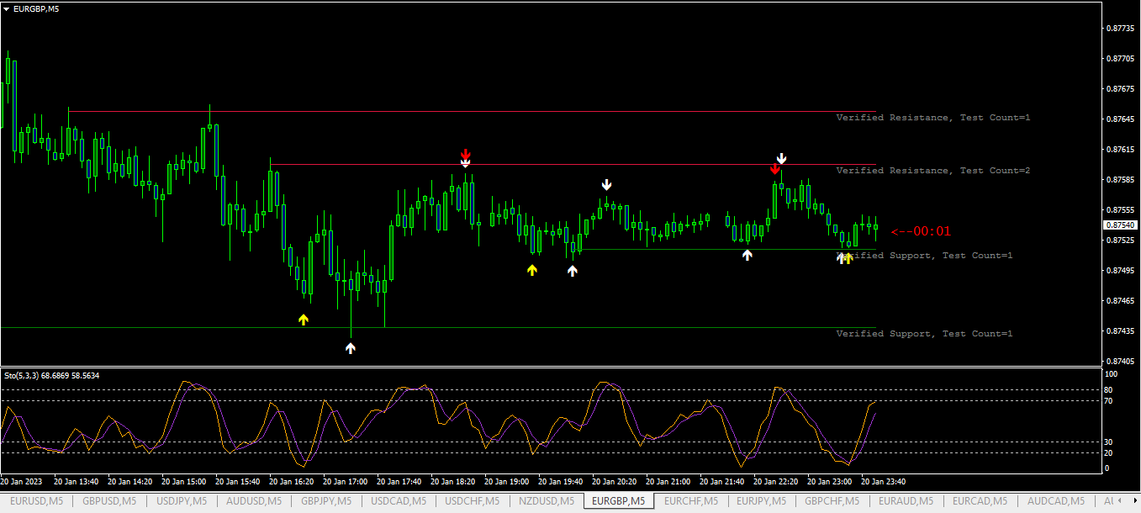This screenshot has width=1141, height=513.
Task: Click the gray Test Count=2 resistance line
Action: (573, 164)
